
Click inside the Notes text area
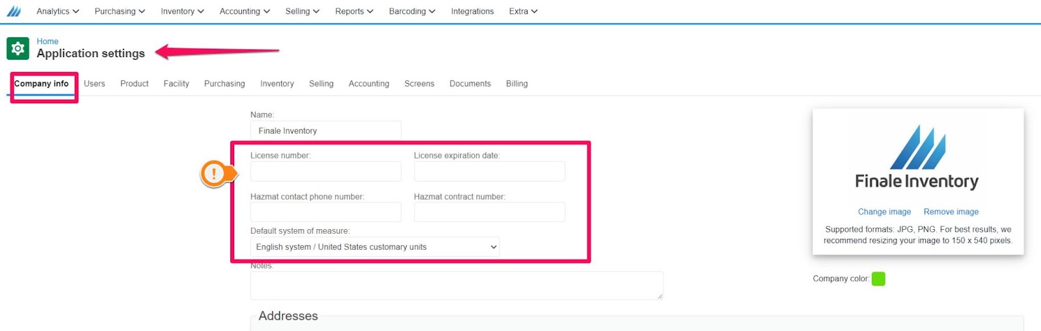457,286
